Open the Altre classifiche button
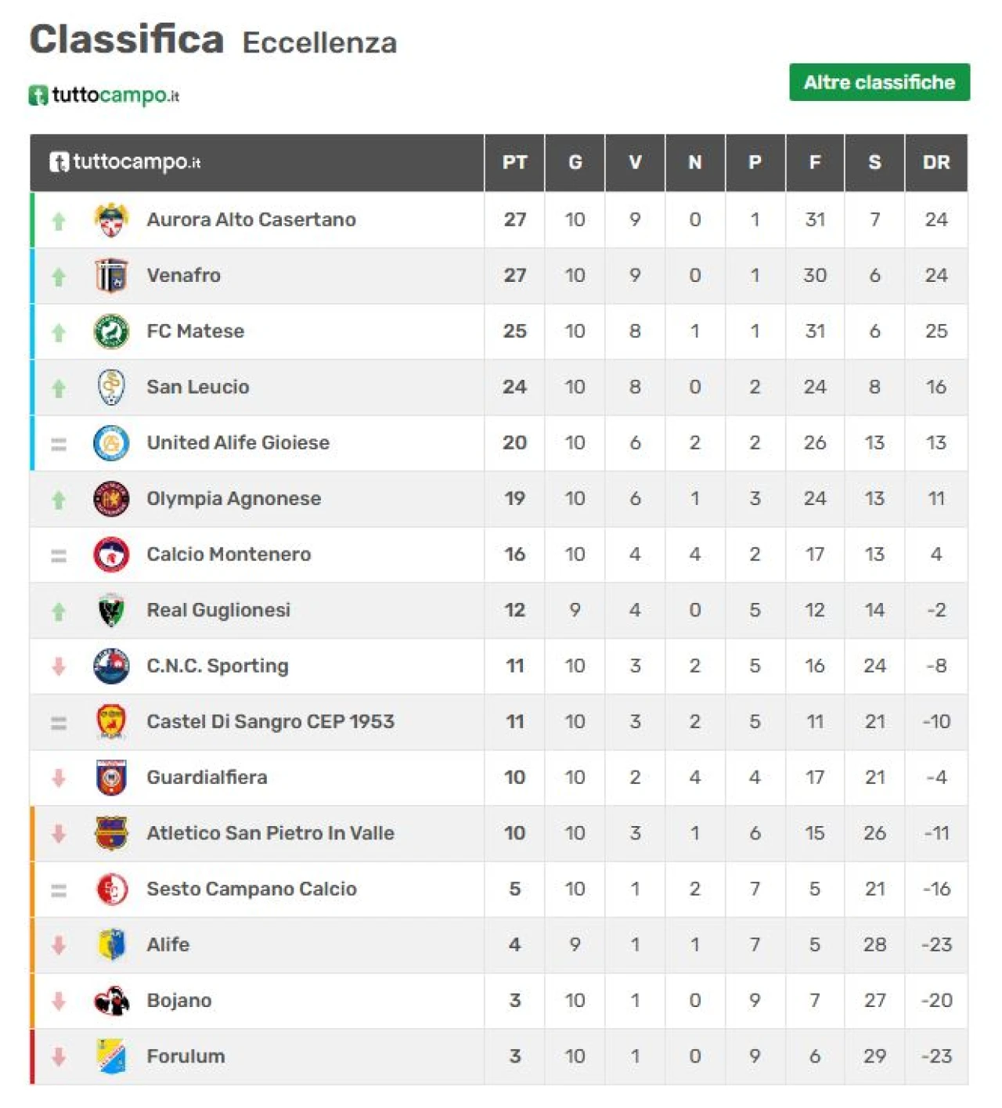Viewport: 1002px width, 1108px height. (x=879, y=82)
